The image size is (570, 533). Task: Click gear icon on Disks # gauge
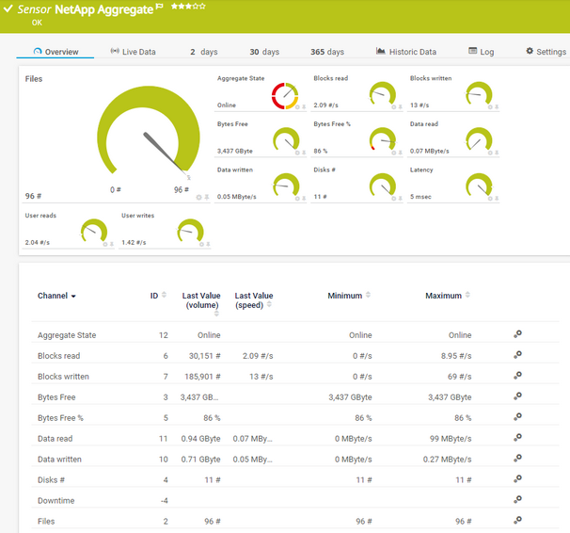pos(394,199)
